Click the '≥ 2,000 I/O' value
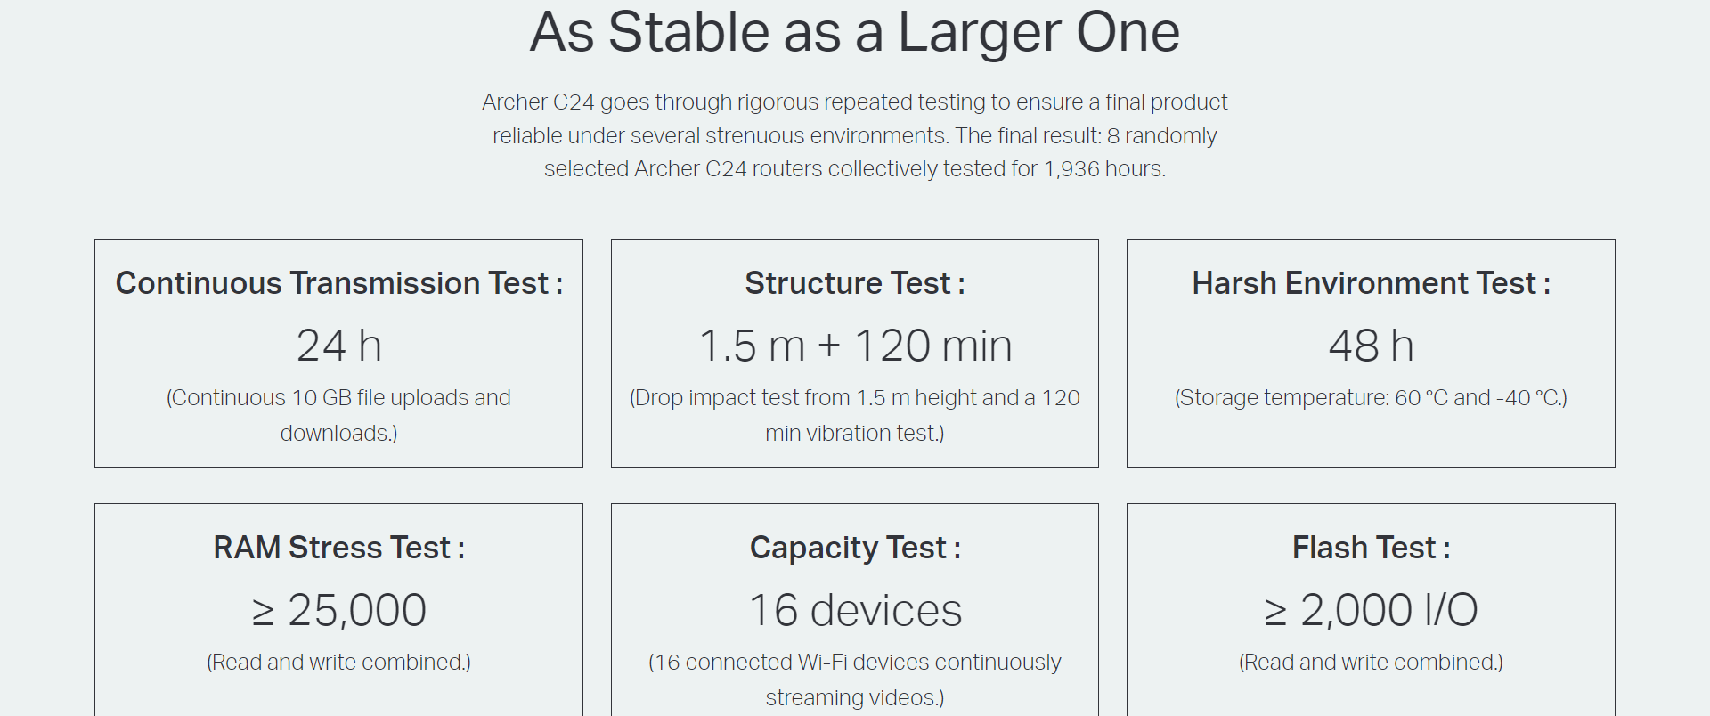Screen dimensions: 1710x716 (x=1371, y=610)
